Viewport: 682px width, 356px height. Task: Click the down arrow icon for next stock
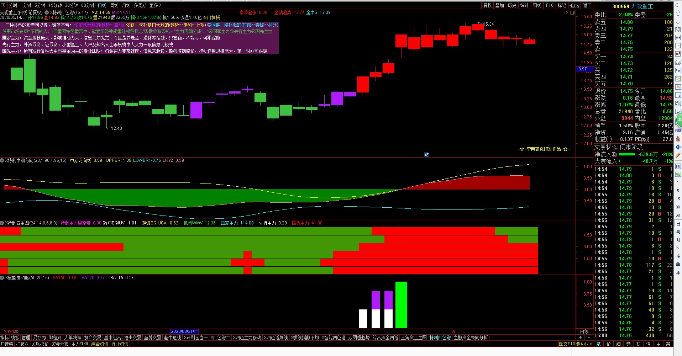[678, 21]
